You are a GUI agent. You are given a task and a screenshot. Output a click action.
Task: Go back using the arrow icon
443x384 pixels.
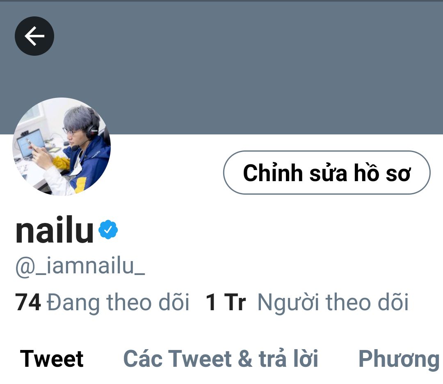click(34, 36)
